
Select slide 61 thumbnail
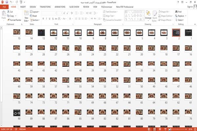coord(188,97)
